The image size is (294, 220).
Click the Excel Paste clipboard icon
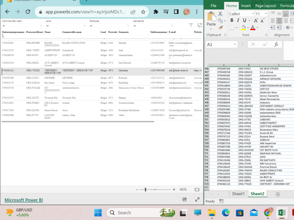[x=211, y=16]
